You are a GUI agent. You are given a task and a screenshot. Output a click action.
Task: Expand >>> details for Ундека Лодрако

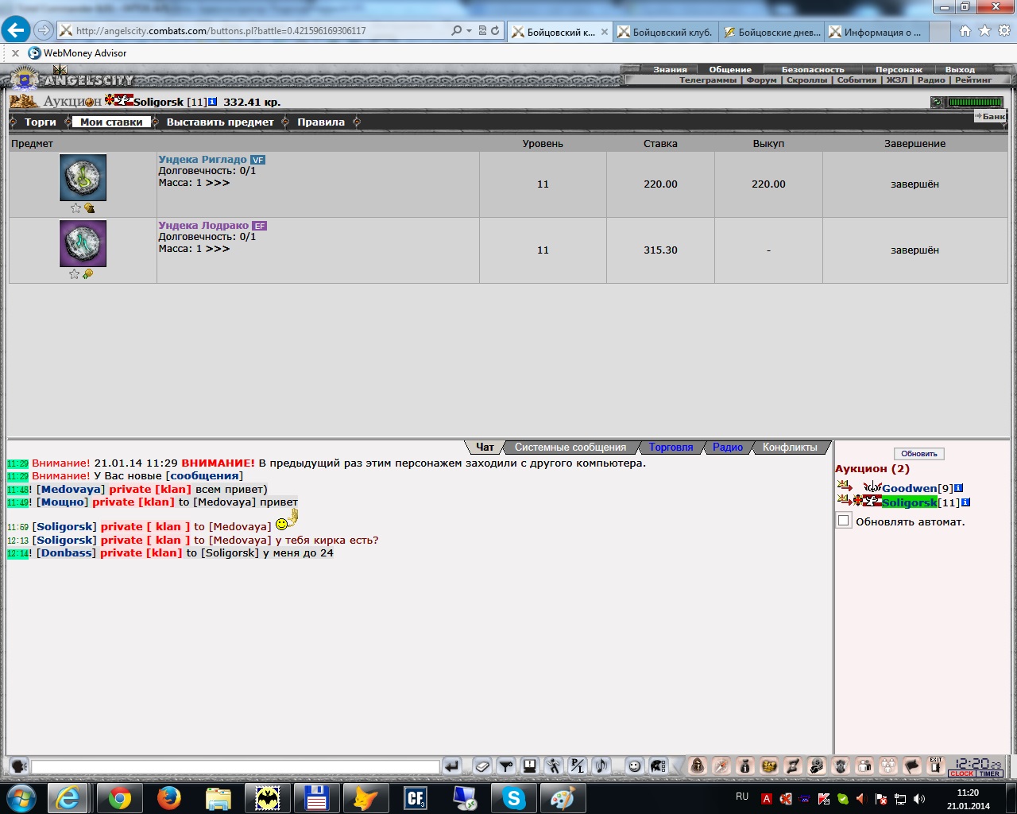tap(218, 249)
